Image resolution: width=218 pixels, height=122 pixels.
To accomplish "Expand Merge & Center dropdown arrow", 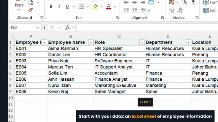I will 158,2.
